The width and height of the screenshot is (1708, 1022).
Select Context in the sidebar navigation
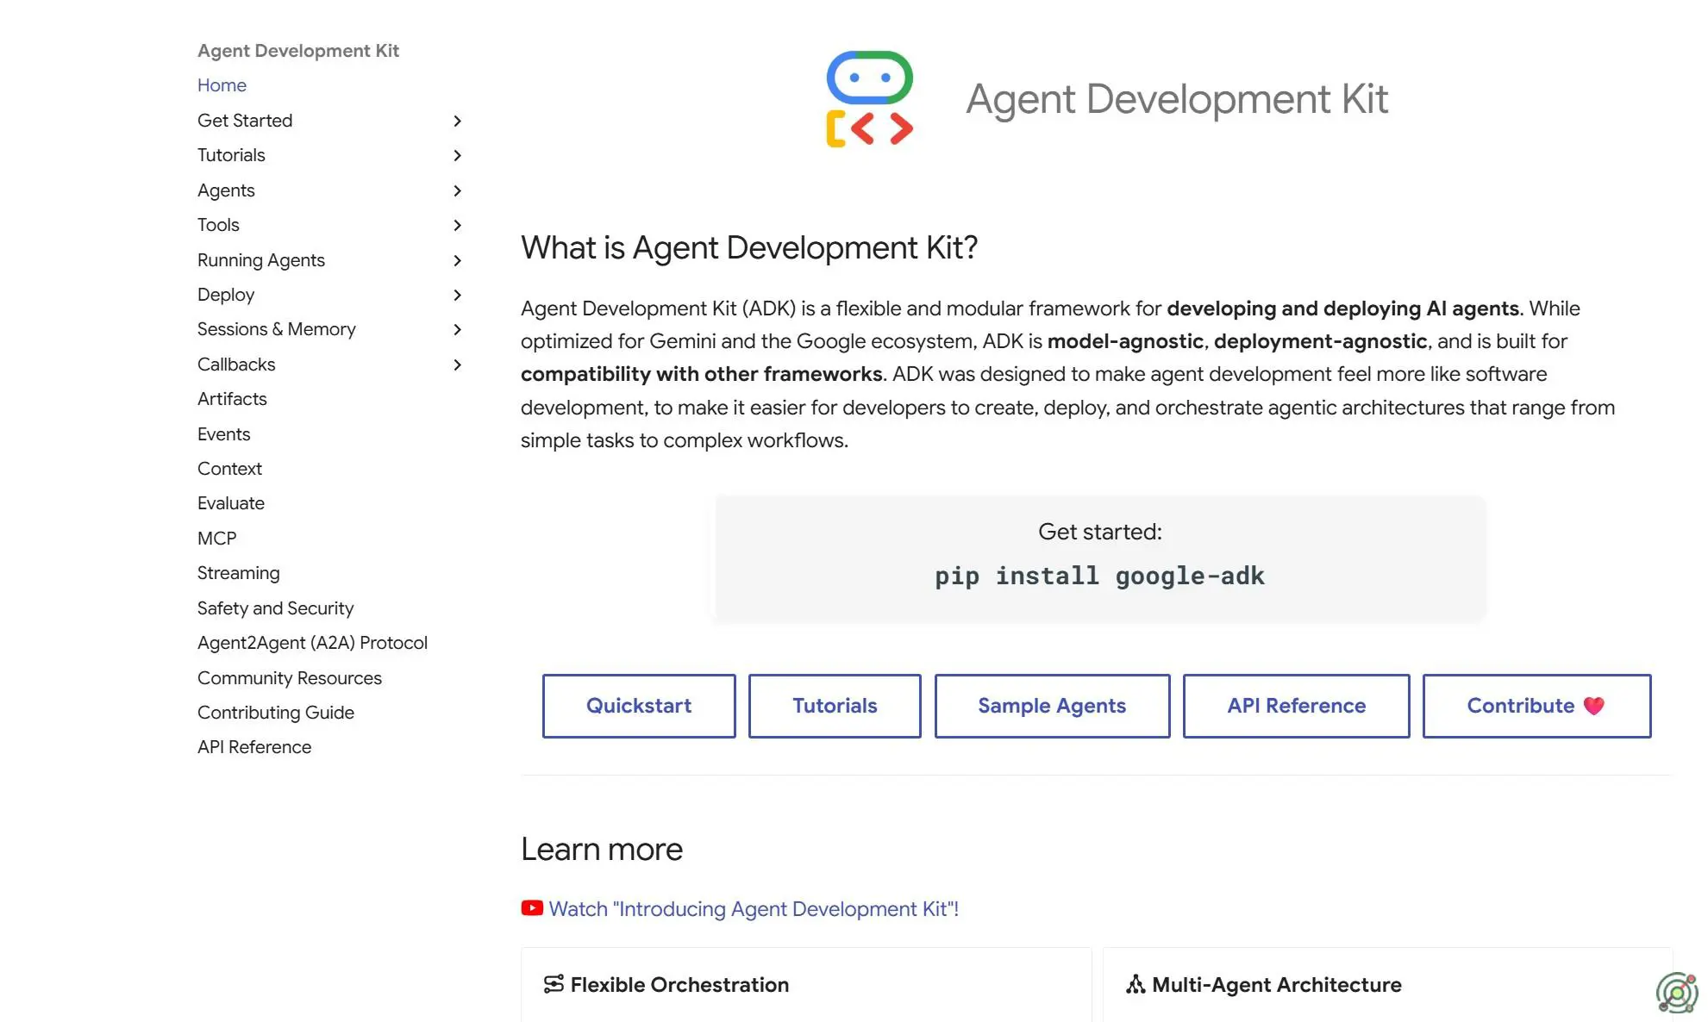point(229,469)
